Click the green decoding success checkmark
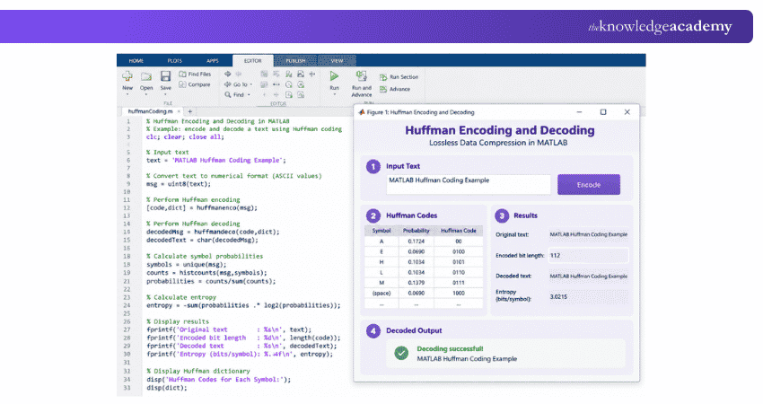Image resolution: width=763 pixels, height=404 pixels. tap(401, 353)
